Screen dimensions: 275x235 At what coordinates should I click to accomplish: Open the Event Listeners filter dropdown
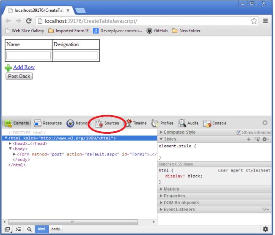coord(265,210)
